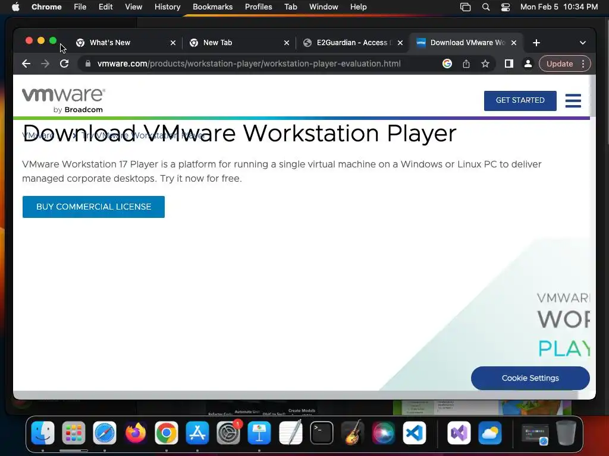Viewport: 609px width, 456px height.
Task: Select the Download VMware Workstation tab
Action: coord(467,43)
